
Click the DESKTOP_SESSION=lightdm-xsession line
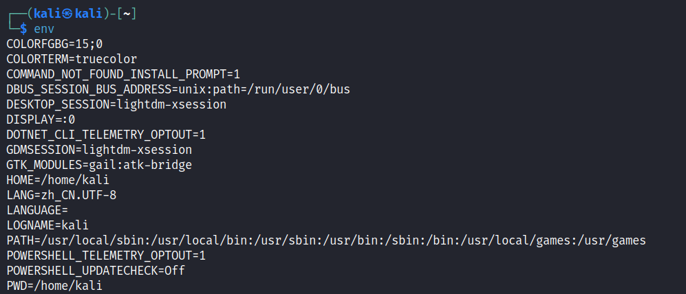point(116,104)
